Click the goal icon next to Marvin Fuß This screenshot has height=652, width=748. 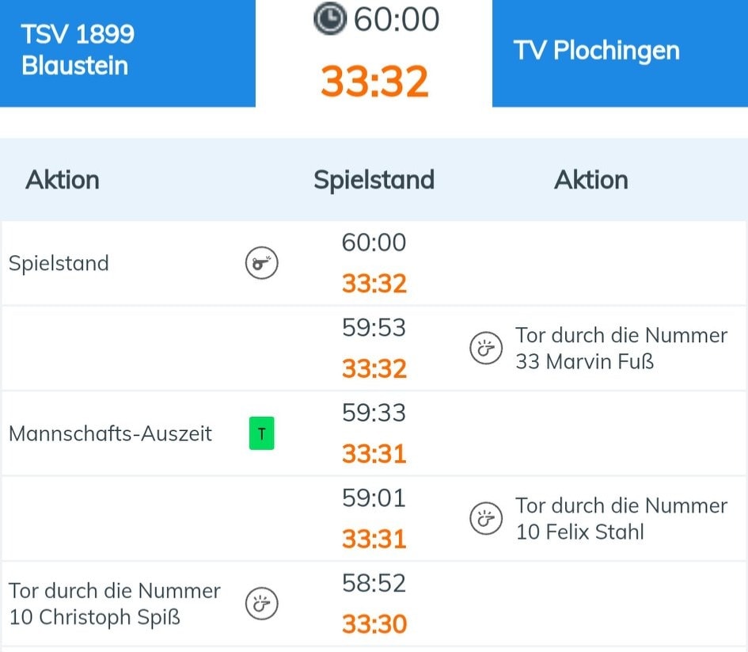(x=486, y=349)
